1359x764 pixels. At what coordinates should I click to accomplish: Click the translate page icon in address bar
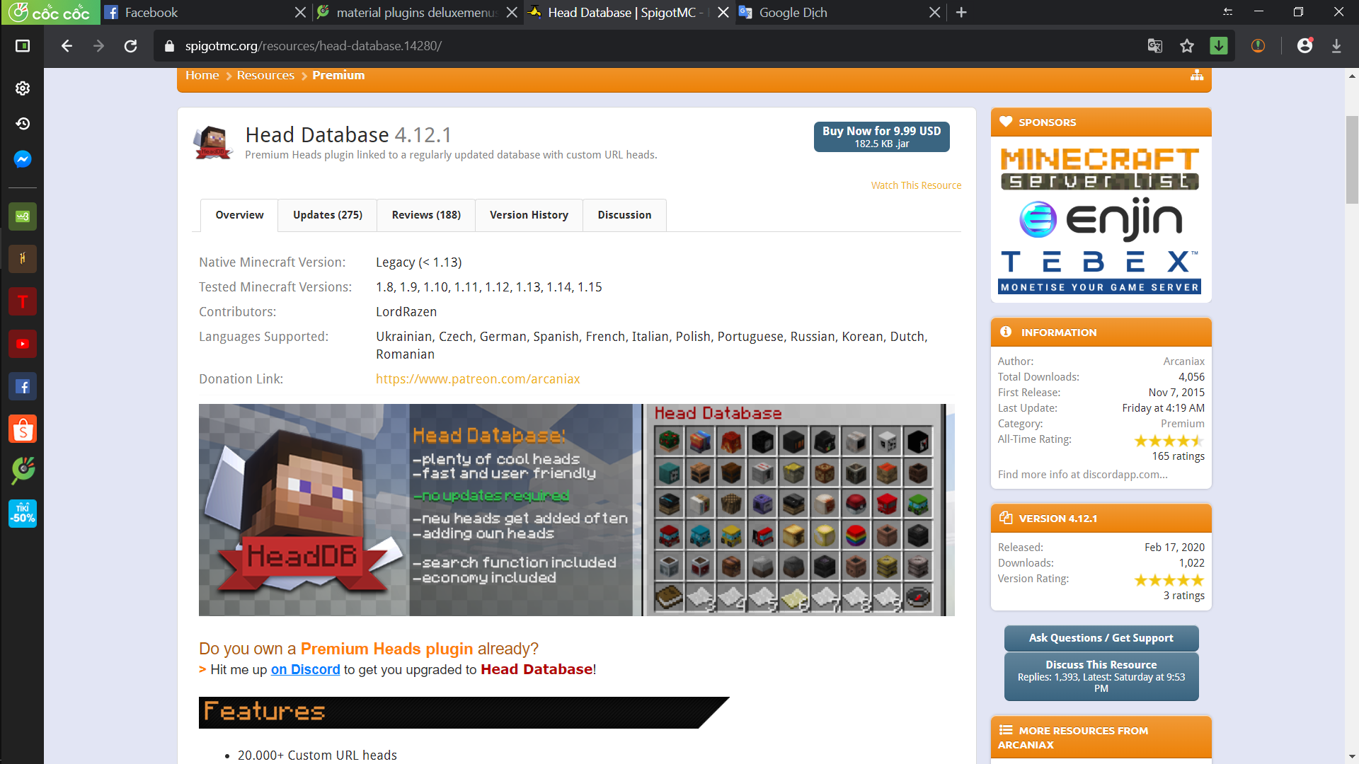pos(1154,46)
